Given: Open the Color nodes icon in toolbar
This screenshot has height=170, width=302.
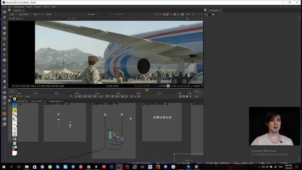Looking at the screenshot, I should [4, 34].
